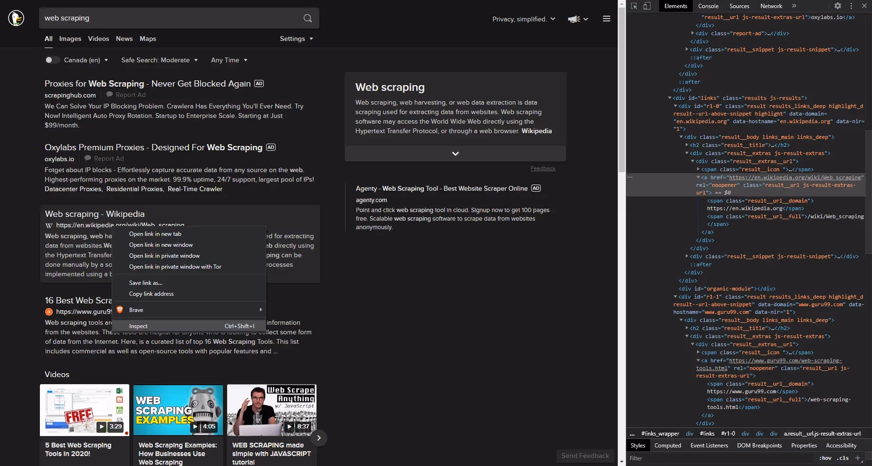Choose Save link as...
The width and height of the screenshot is (872, 466).
[189, 283]
